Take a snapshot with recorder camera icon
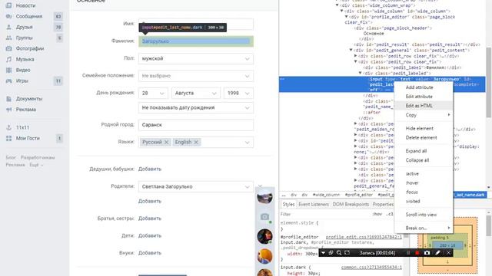 pos(427,252)
